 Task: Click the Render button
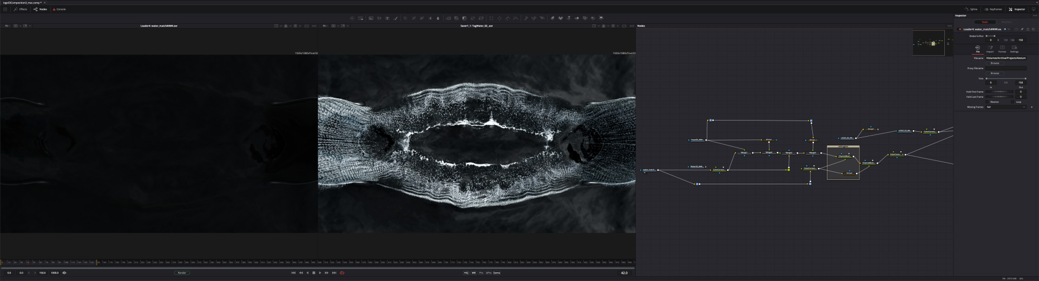[x=182, y=273]
